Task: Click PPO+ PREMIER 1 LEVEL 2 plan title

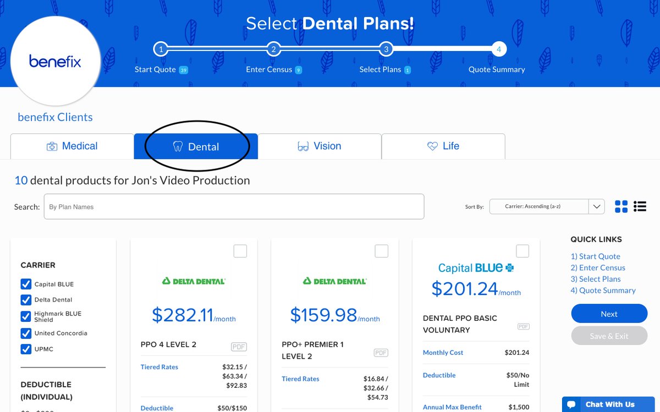Action: (312, 350)
